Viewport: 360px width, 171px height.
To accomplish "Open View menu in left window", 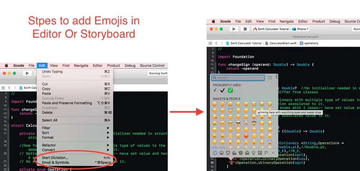I will [54, 65].
